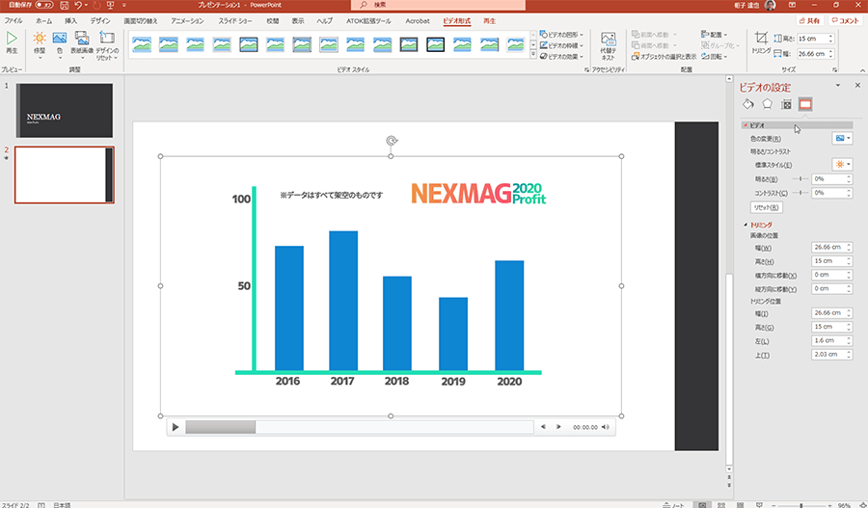Viewport: 868px width, 508px height.
Task: Open the 標準スタイル presets dropdown
Action: coord(842,164)
